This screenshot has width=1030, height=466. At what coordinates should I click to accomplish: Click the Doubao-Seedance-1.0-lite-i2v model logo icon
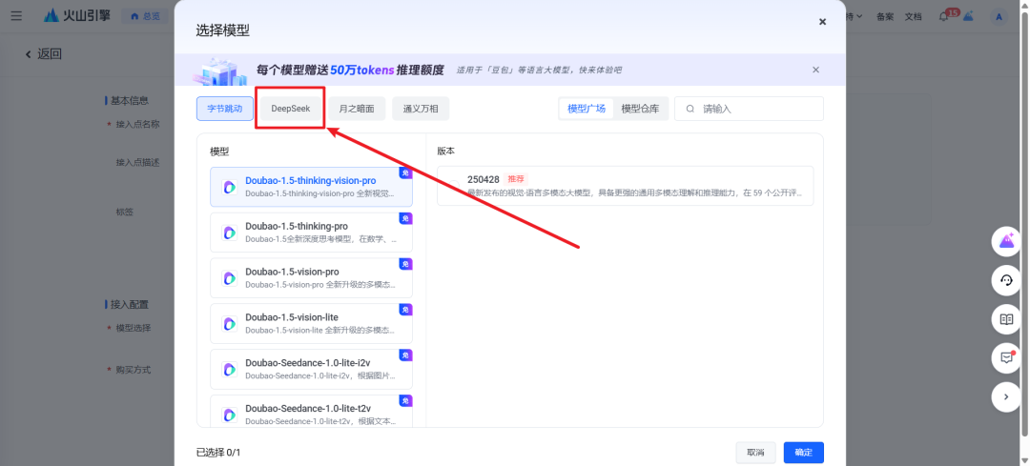[229, 370]
